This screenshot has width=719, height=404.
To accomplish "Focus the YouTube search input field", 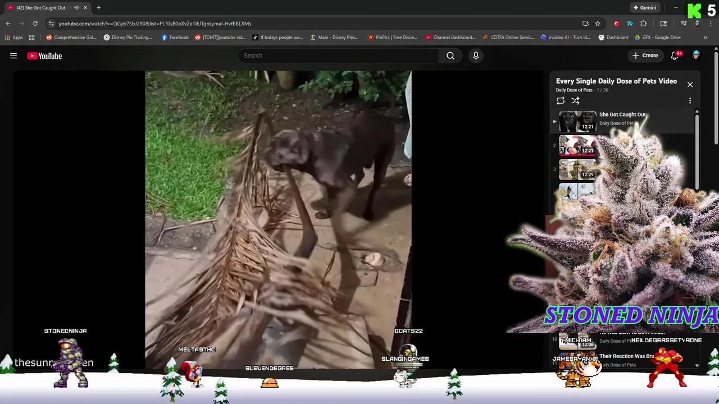I will point(339,56).
